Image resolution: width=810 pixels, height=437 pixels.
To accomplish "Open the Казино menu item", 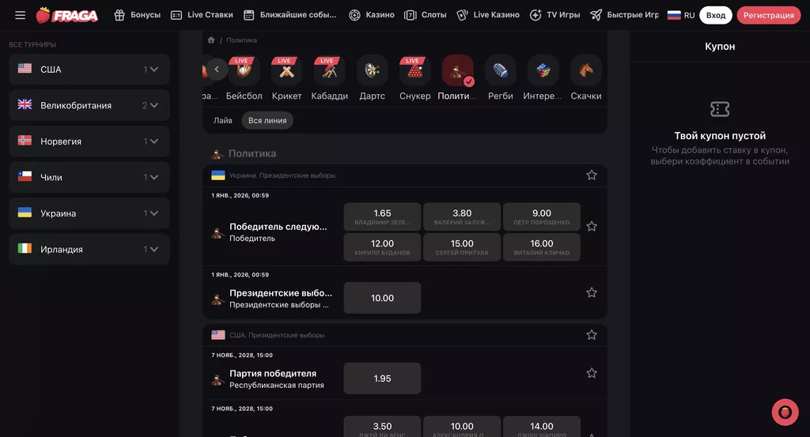I will pos(372,15).
